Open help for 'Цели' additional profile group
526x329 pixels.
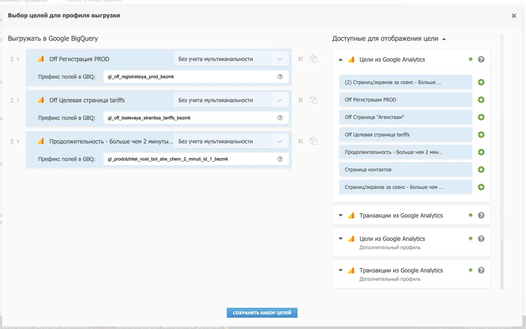[481, 239]
